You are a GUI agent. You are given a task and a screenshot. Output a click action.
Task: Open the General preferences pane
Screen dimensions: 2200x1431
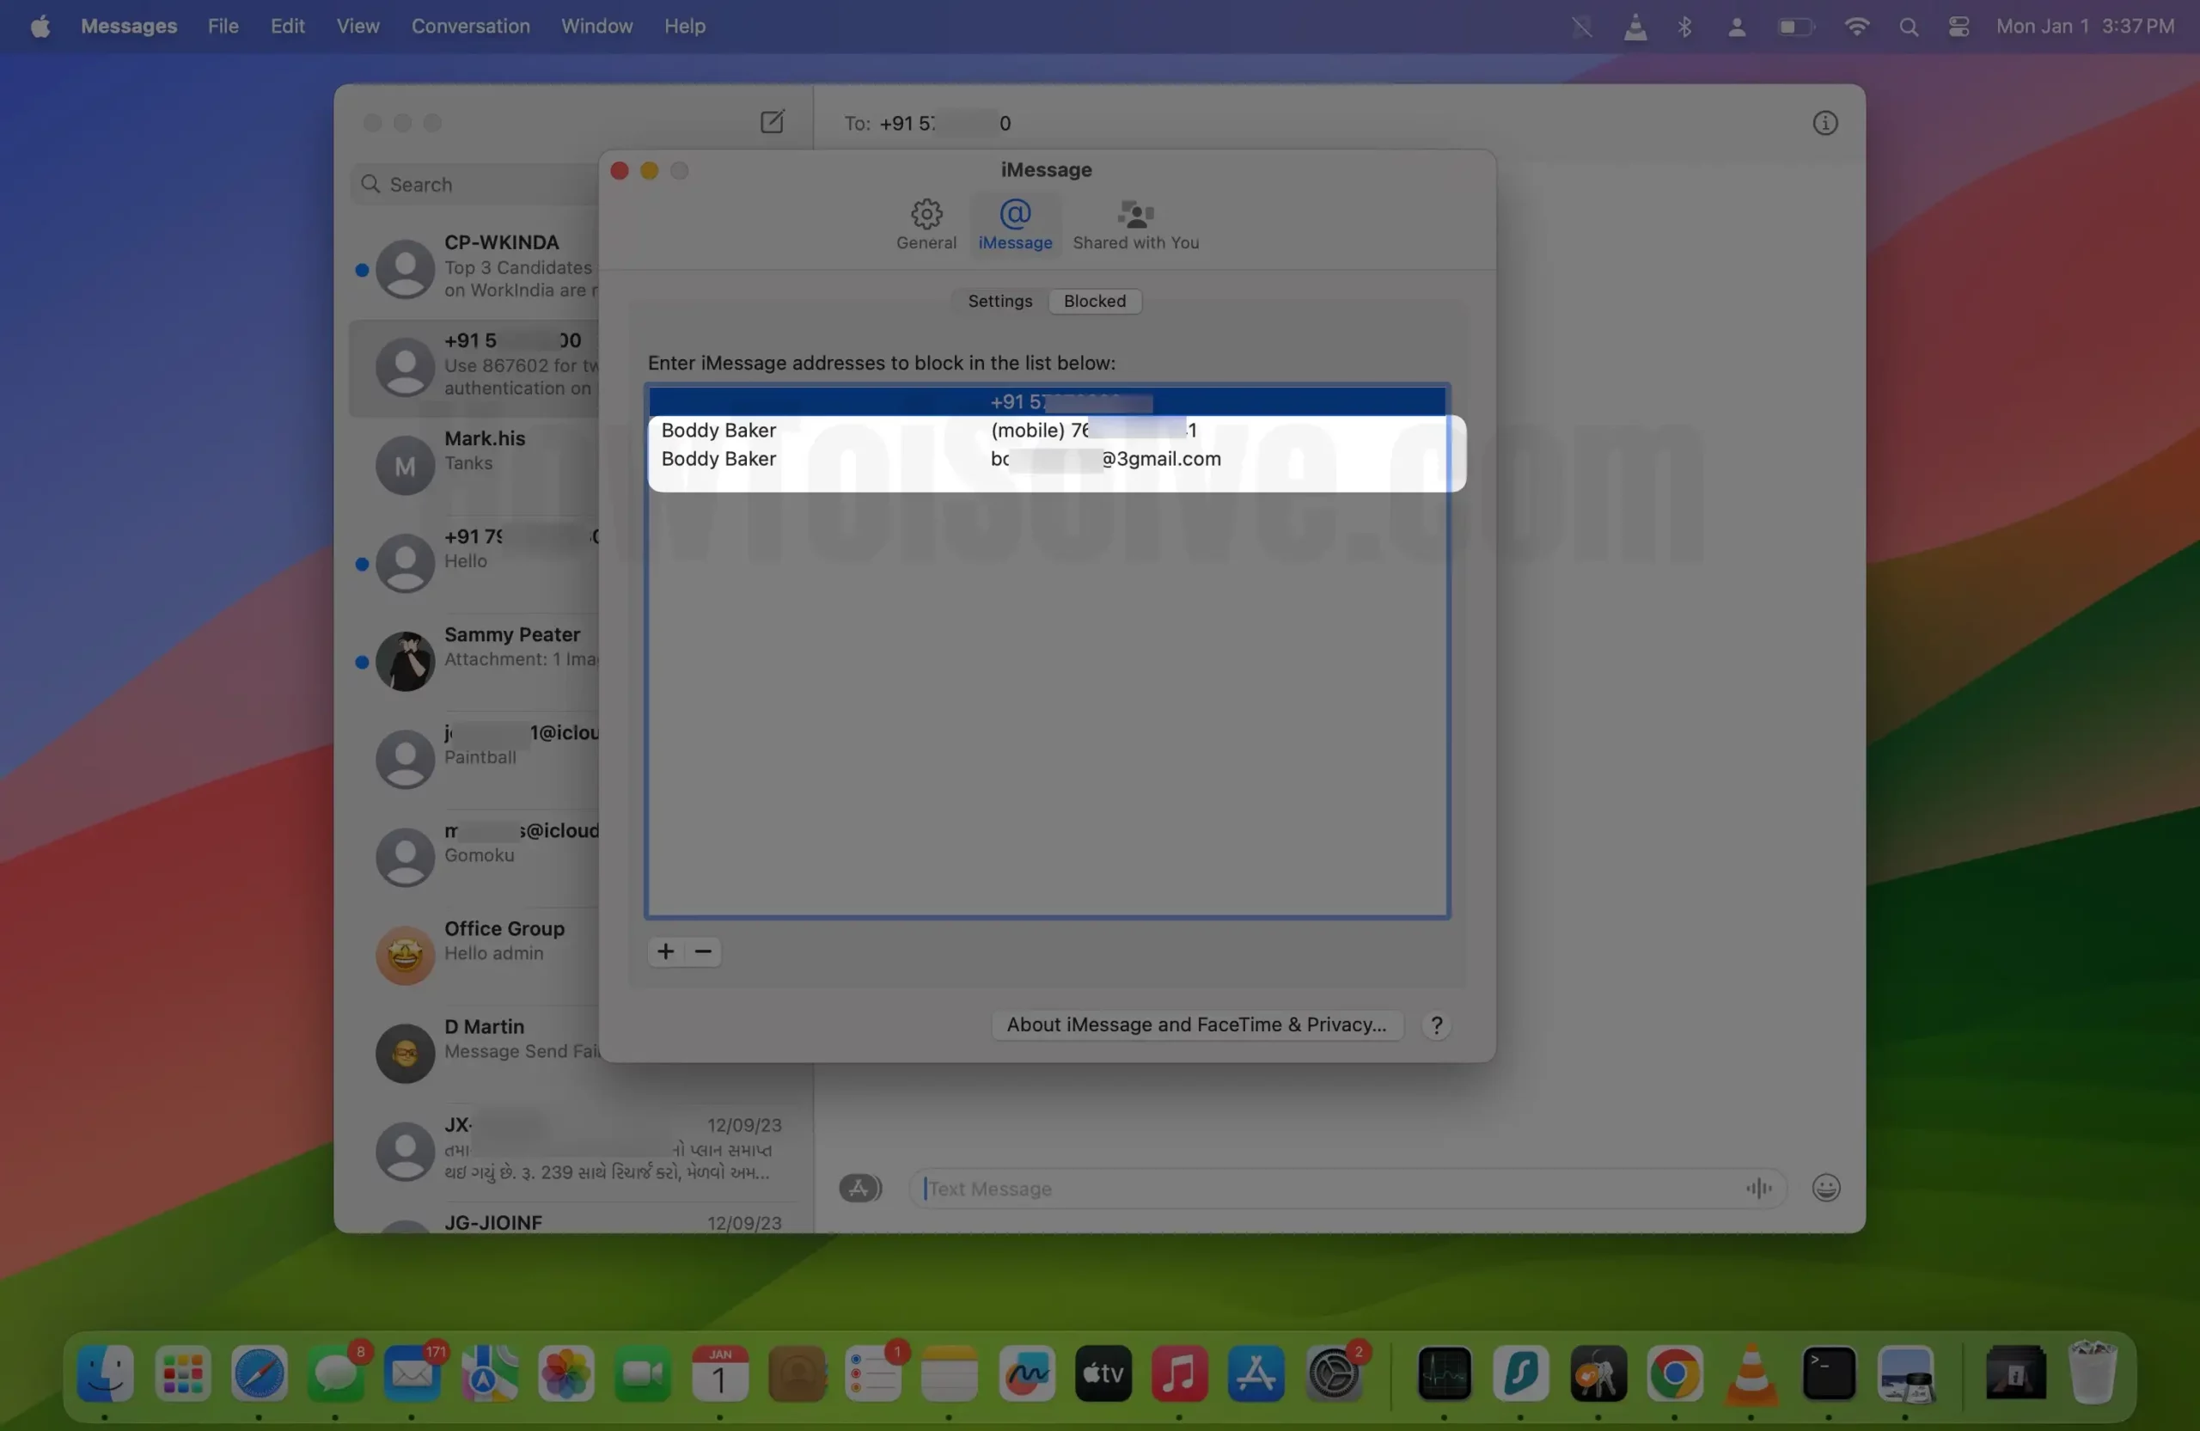(x=926, y=223)
